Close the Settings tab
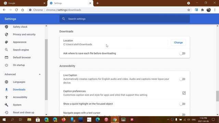The image size is (219, 123). [x=90, y=3]
